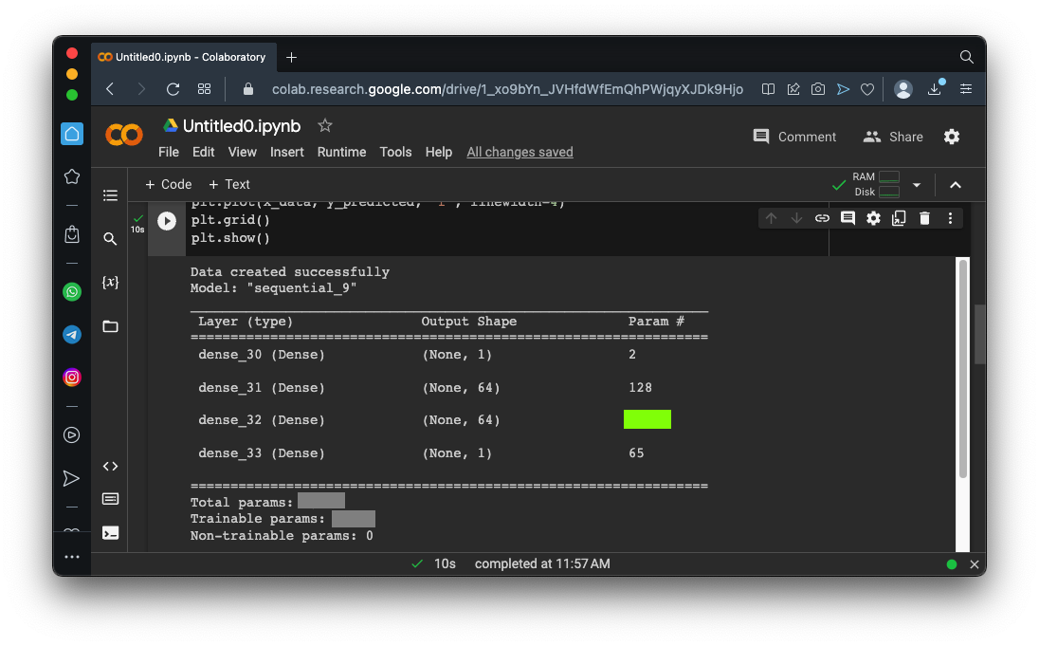Open the Tools menu
This screenshot has height=646, width=1039.
pyautogui.click(x=395, y=152)
